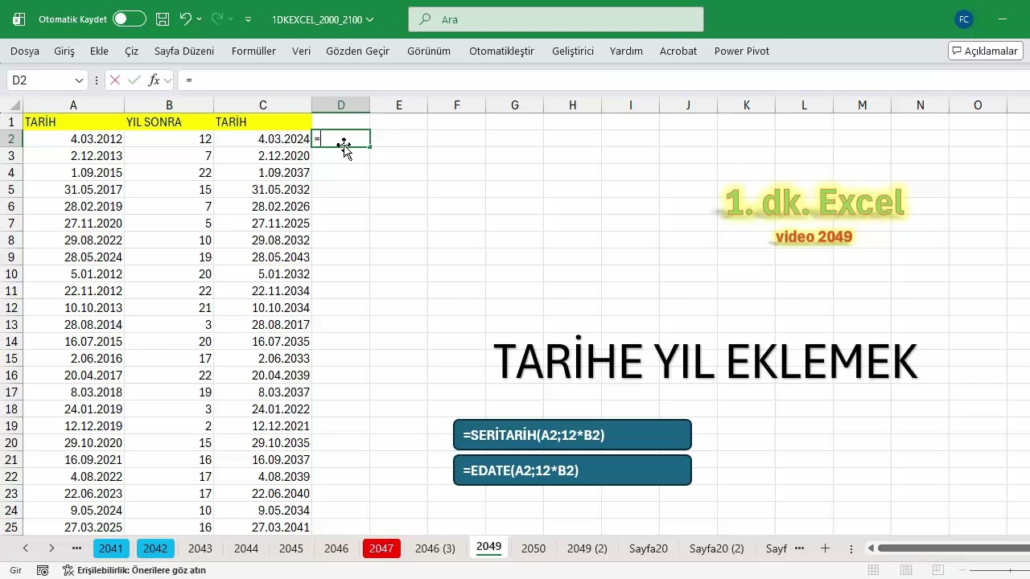Open the Geliştirici tab
This screenshot has width=1030, height=579.
pyautogui.click(x=573, y=51)
